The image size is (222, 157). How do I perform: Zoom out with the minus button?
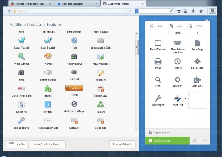(x=158, y=33)
